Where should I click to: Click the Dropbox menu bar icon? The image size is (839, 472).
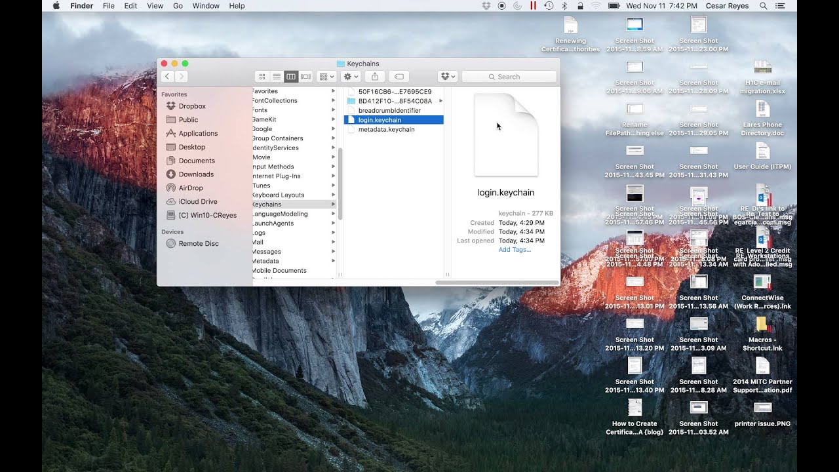point(486,6)
